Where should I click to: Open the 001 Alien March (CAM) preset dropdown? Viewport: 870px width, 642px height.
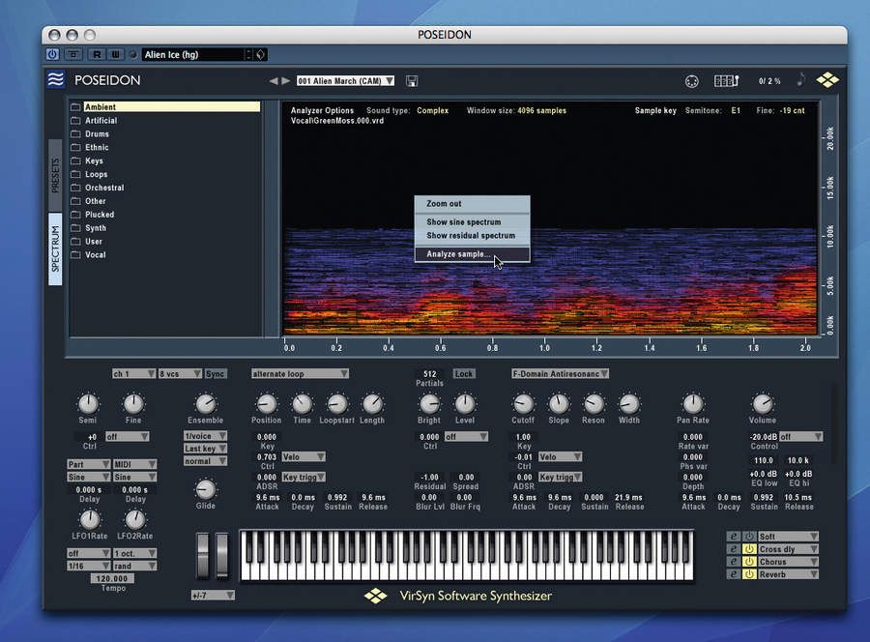tap(345, 81)
